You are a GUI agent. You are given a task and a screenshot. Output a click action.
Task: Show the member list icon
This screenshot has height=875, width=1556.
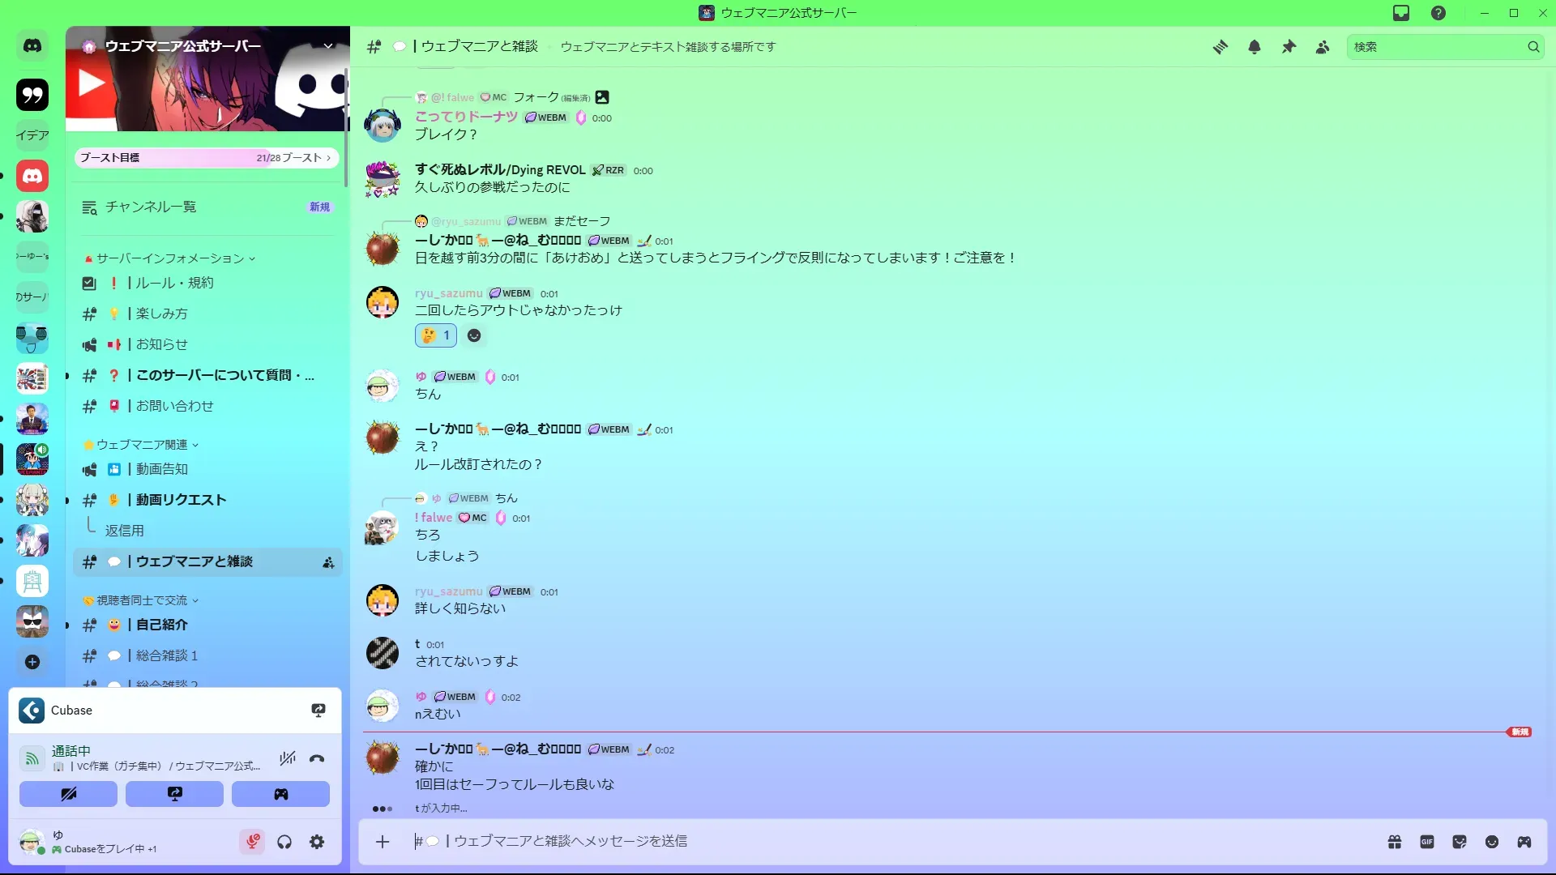[x=1323, y=47]
